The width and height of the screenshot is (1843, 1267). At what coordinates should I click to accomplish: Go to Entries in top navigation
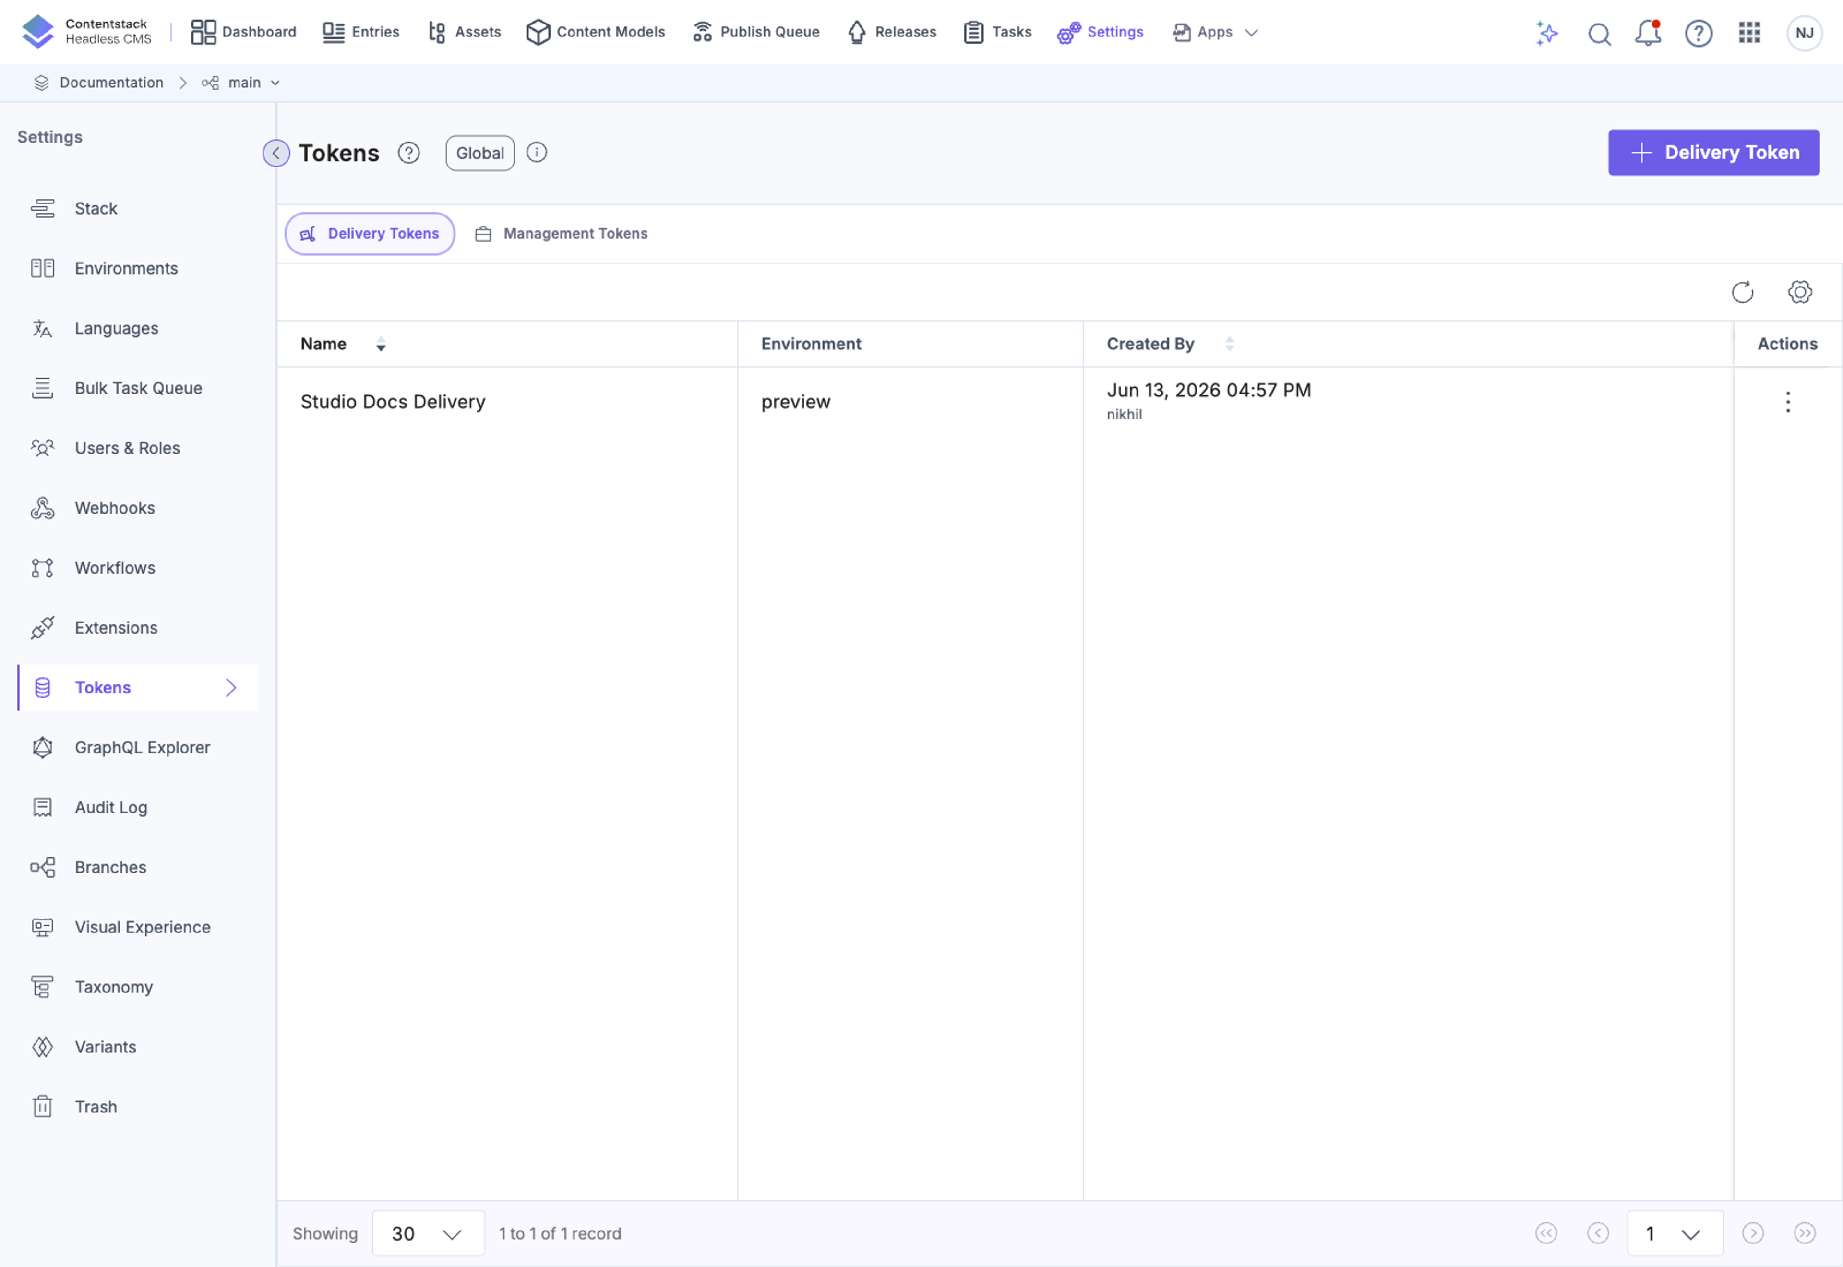click(361, 32)
